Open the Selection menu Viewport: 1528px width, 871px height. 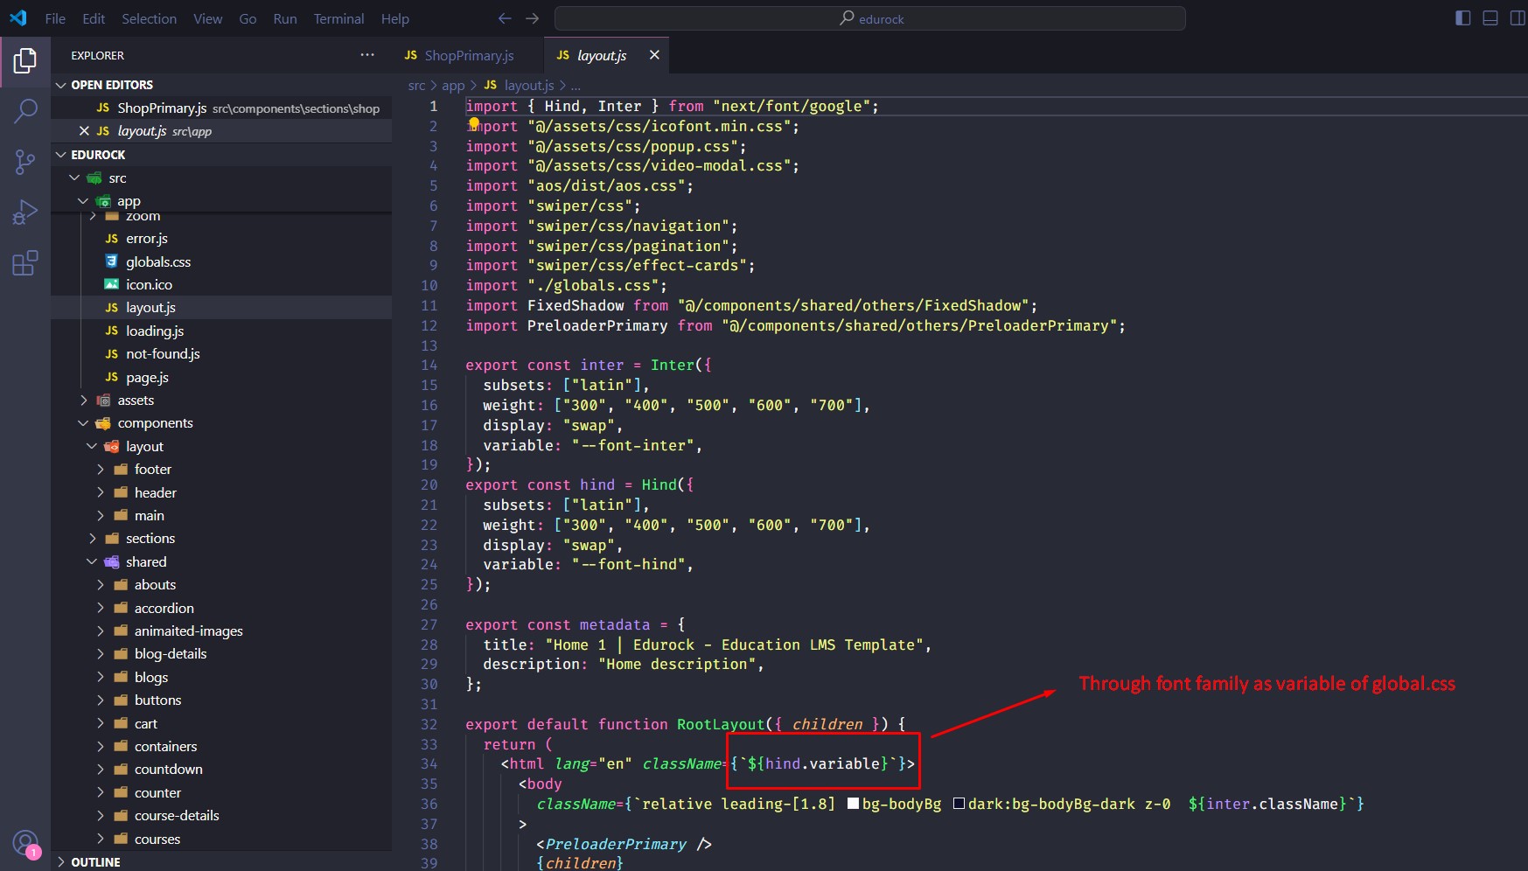(x=149, y=18)
